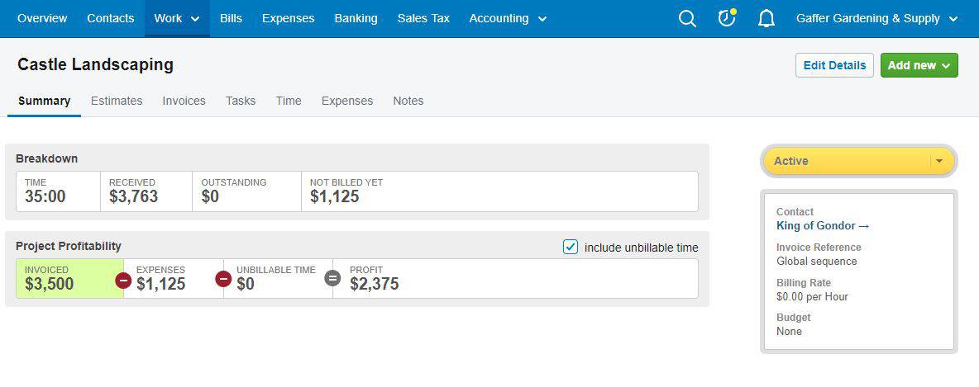Screen dimensions: 979x387
Task: Open the Tasks tab
Action: pyautogui.click(x=241, y=101)
